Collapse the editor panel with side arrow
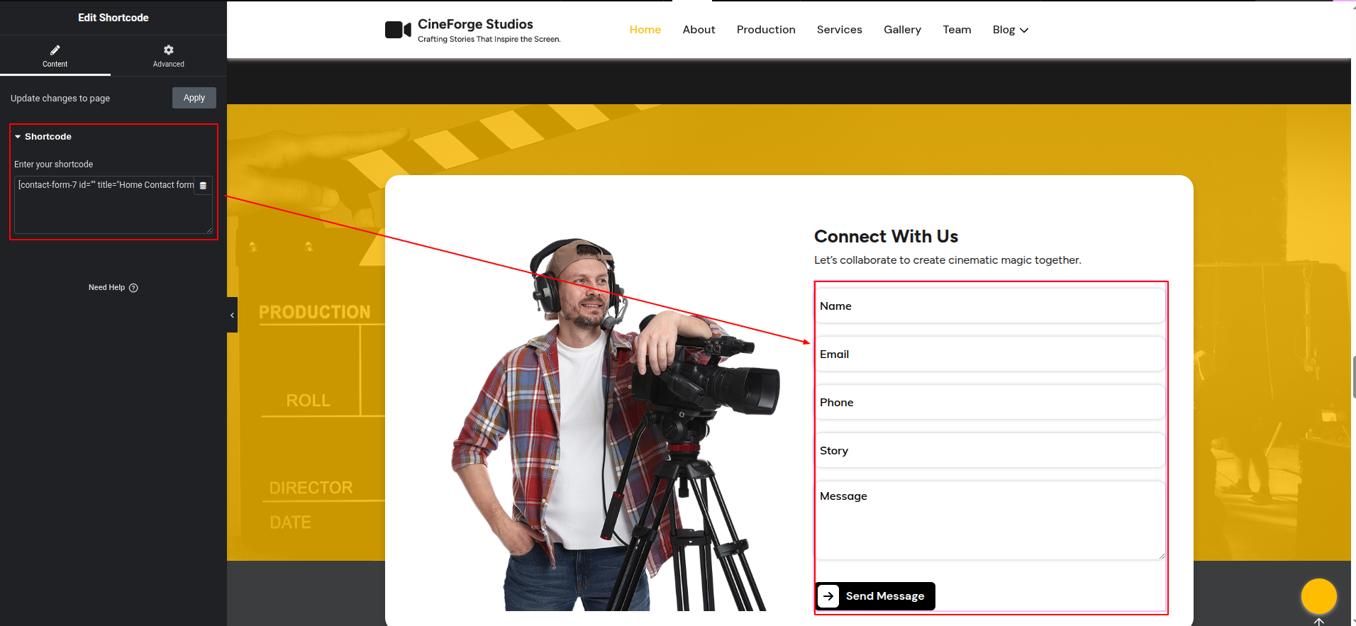1356x626 pixels. [232, 315]
